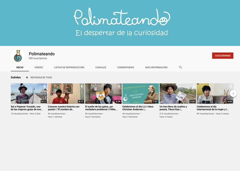The image size is (240, 171).
Task: Select the Inicio tab
Action: pos(20,67)
